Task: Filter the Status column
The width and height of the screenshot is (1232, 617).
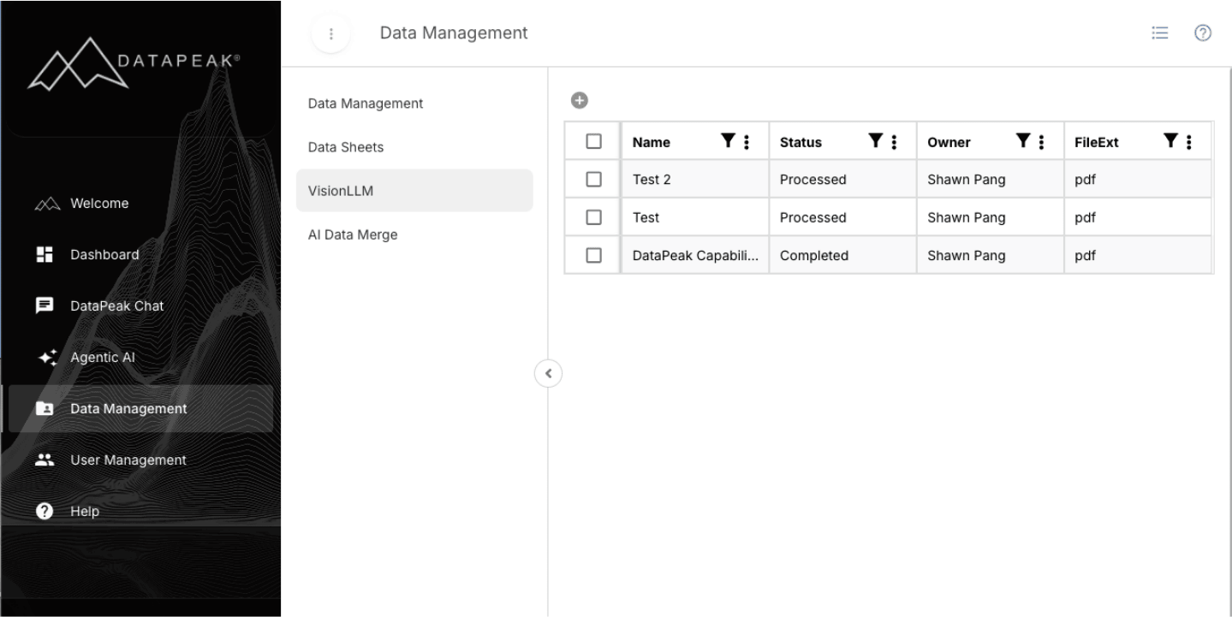Action: pyautogui.click(x=875, y=141)
